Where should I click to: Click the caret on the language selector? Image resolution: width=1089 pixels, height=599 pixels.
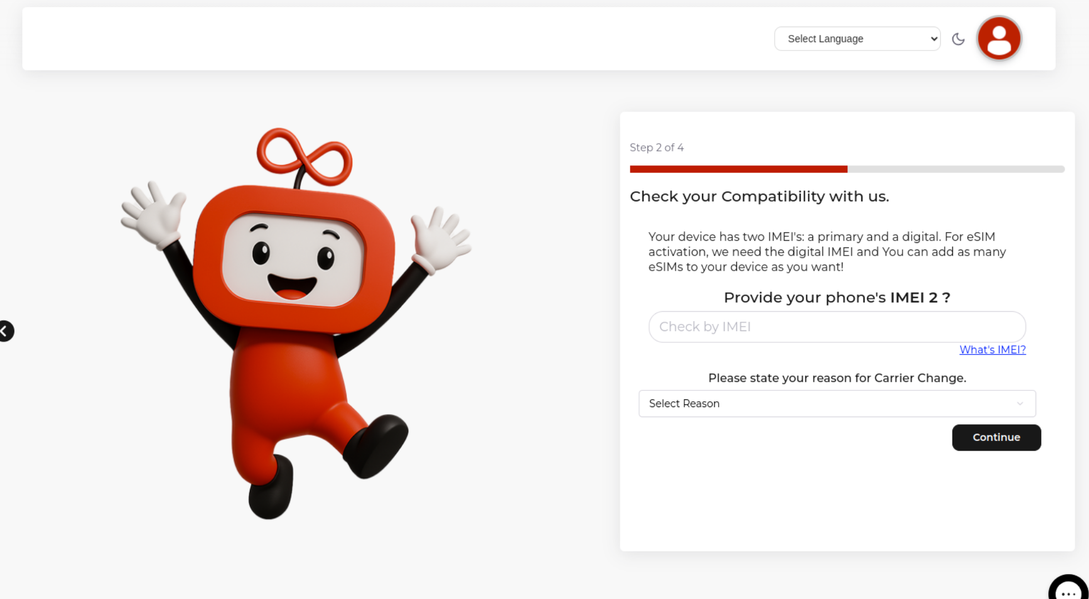(934, 39)
